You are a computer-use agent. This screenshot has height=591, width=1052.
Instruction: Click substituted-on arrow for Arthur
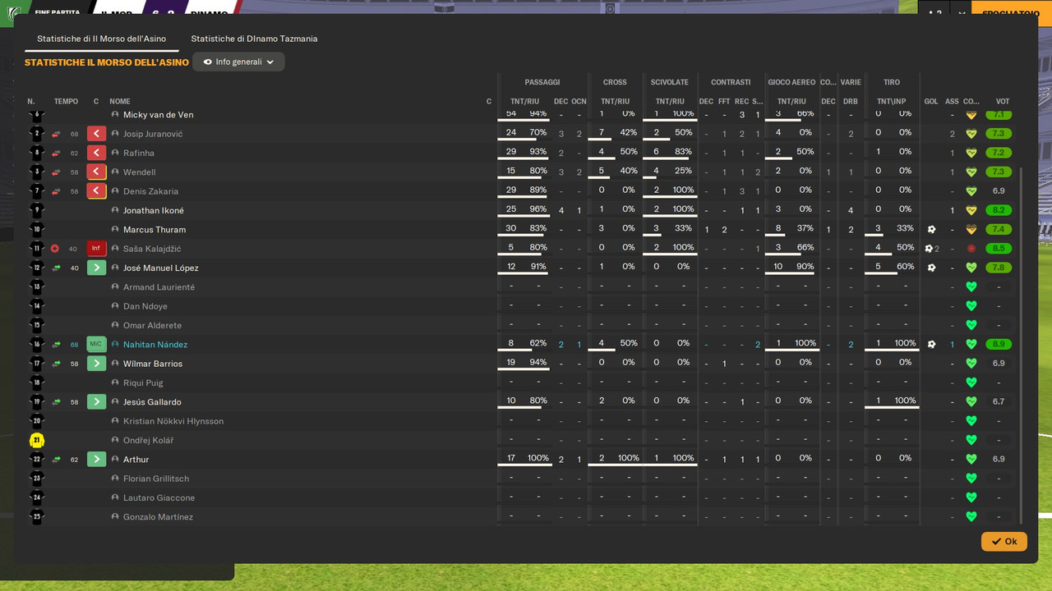[x=97, y=459]
